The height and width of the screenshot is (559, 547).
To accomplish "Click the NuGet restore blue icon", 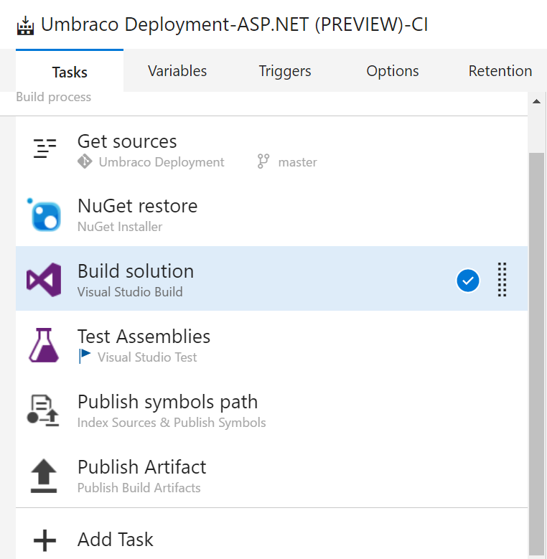I will click(45, 214).
